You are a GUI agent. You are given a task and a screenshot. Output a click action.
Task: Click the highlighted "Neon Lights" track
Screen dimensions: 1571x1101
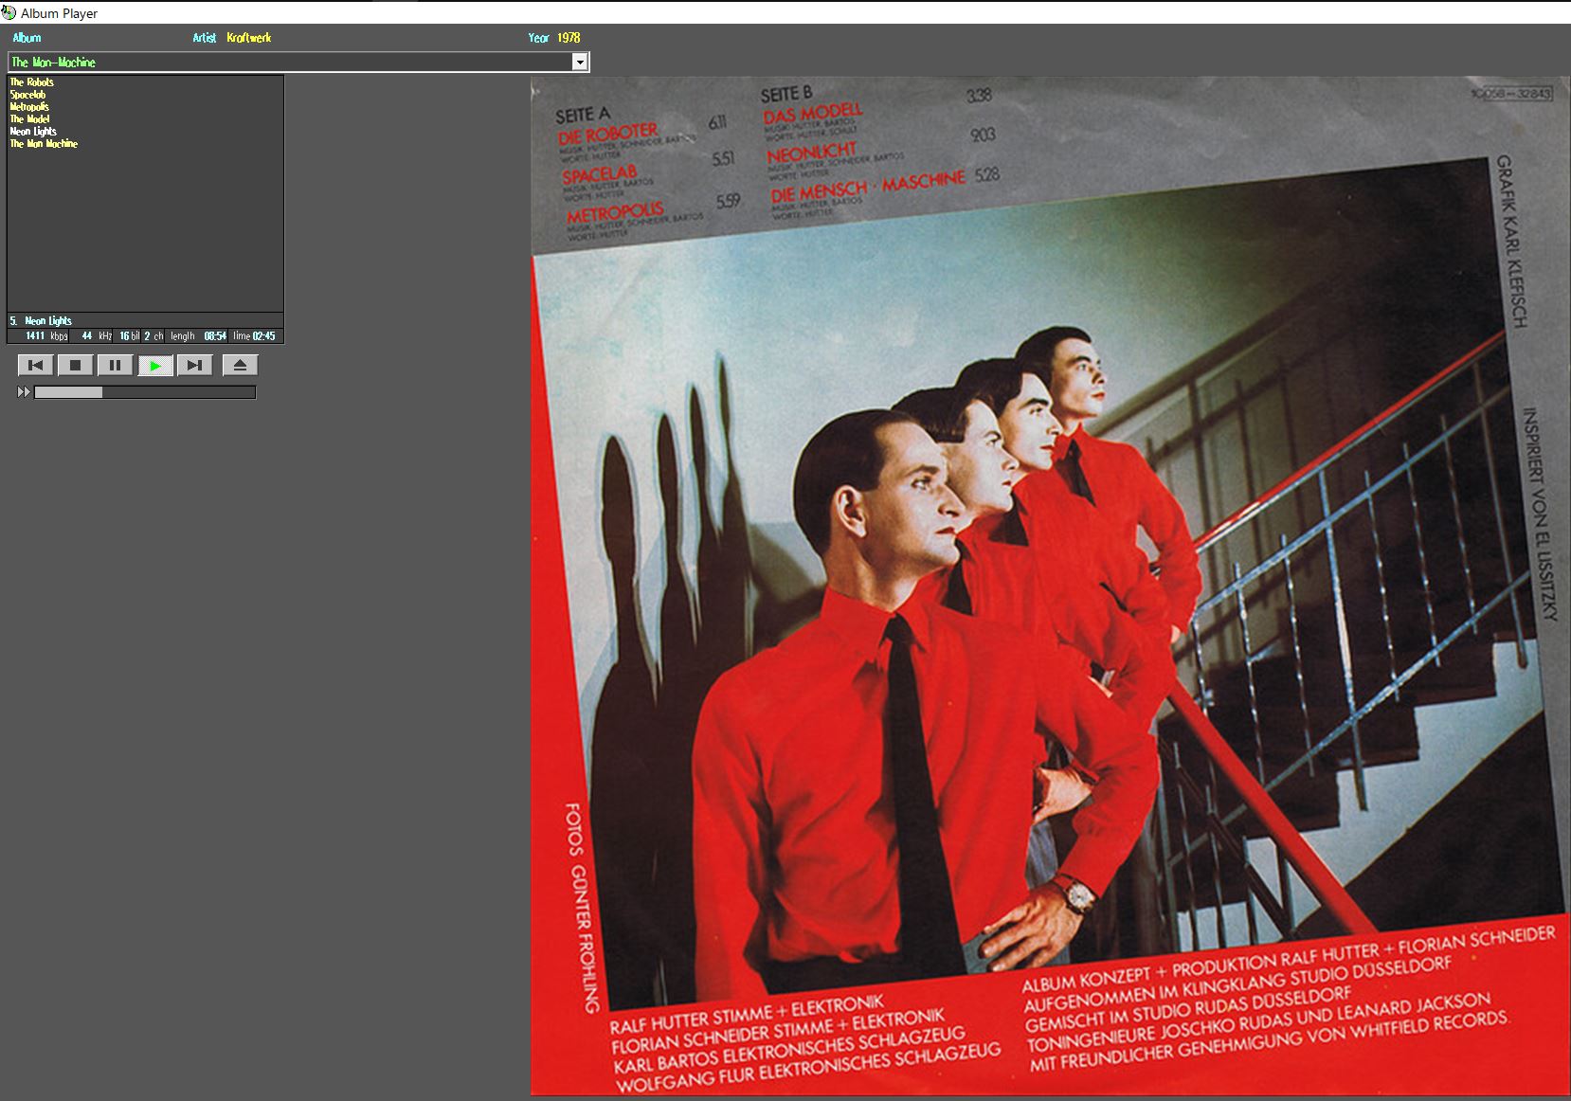33,132
